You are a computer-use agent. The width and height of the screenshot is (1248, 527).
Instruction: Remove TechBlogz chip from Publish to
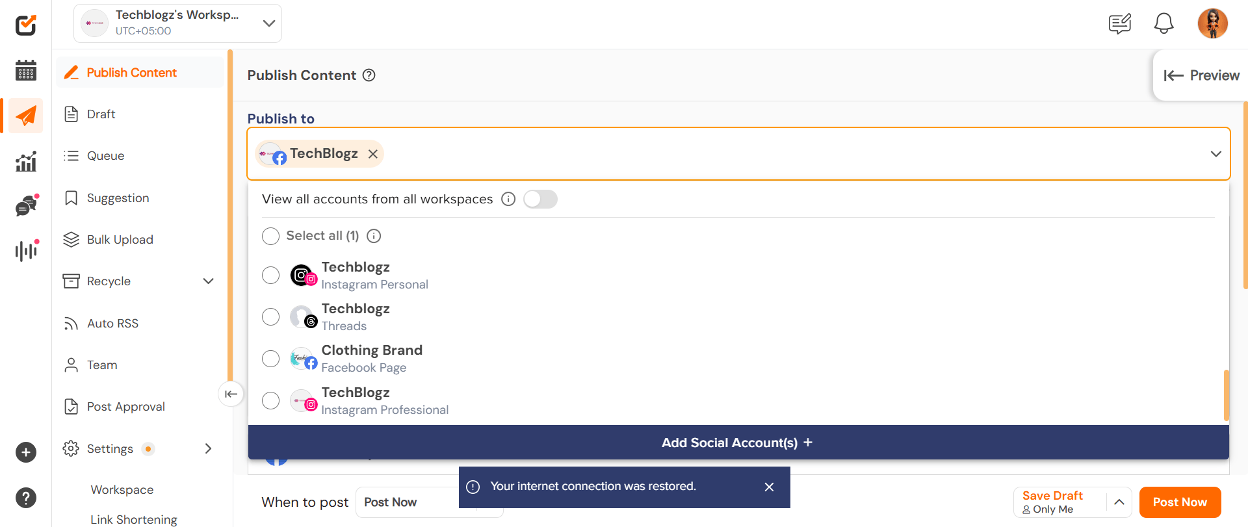click(373, 154)
